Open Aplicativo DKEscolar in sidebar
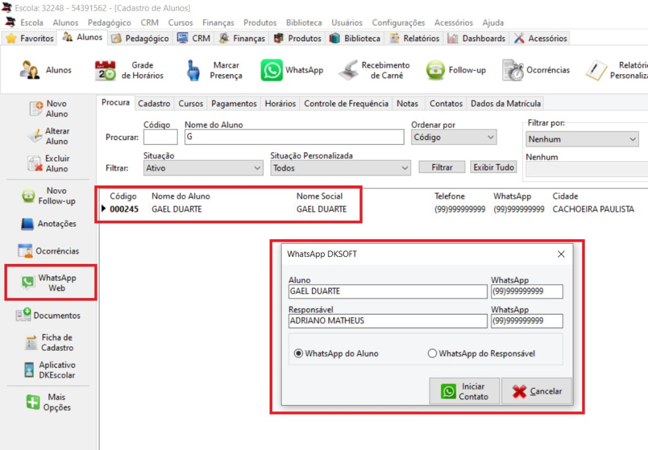The image size is (648, 450). coord(49,370)
